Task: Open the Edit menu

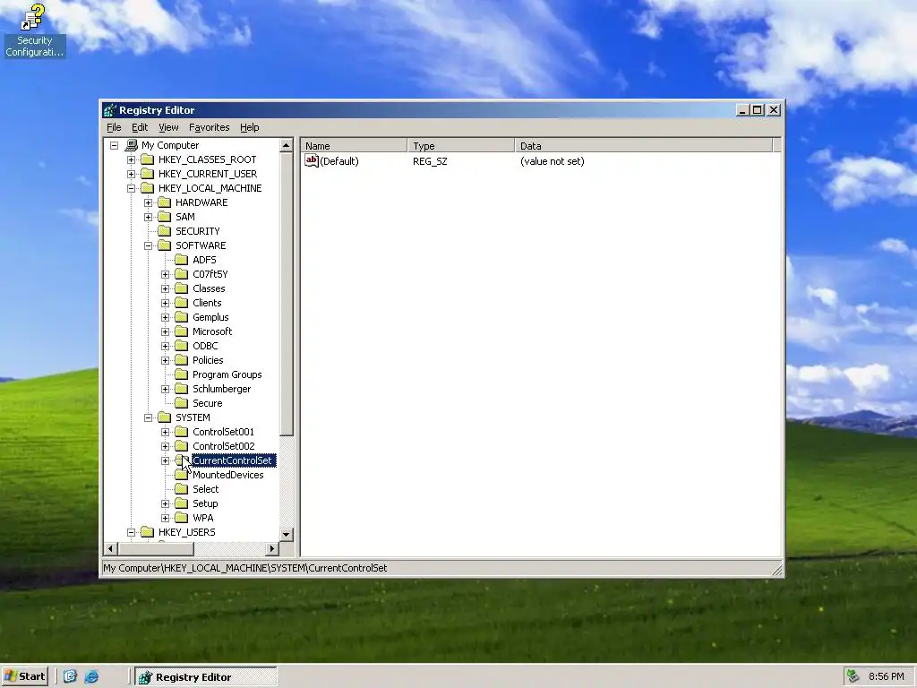Action: point(139,127)
